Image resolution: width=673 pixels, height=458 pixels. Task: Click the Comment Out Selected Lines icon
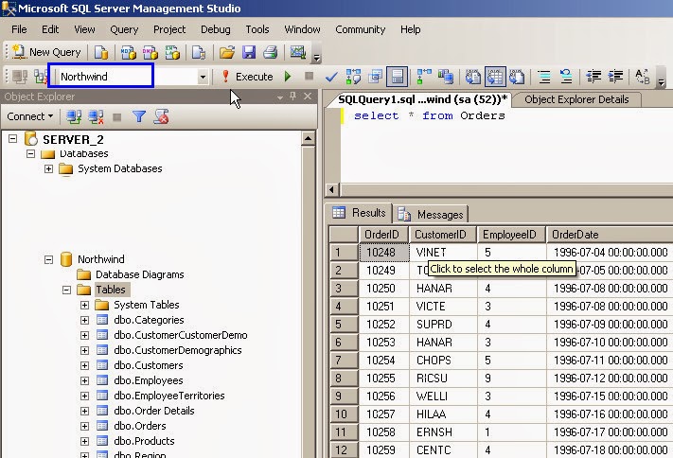(x=544, y=77)
